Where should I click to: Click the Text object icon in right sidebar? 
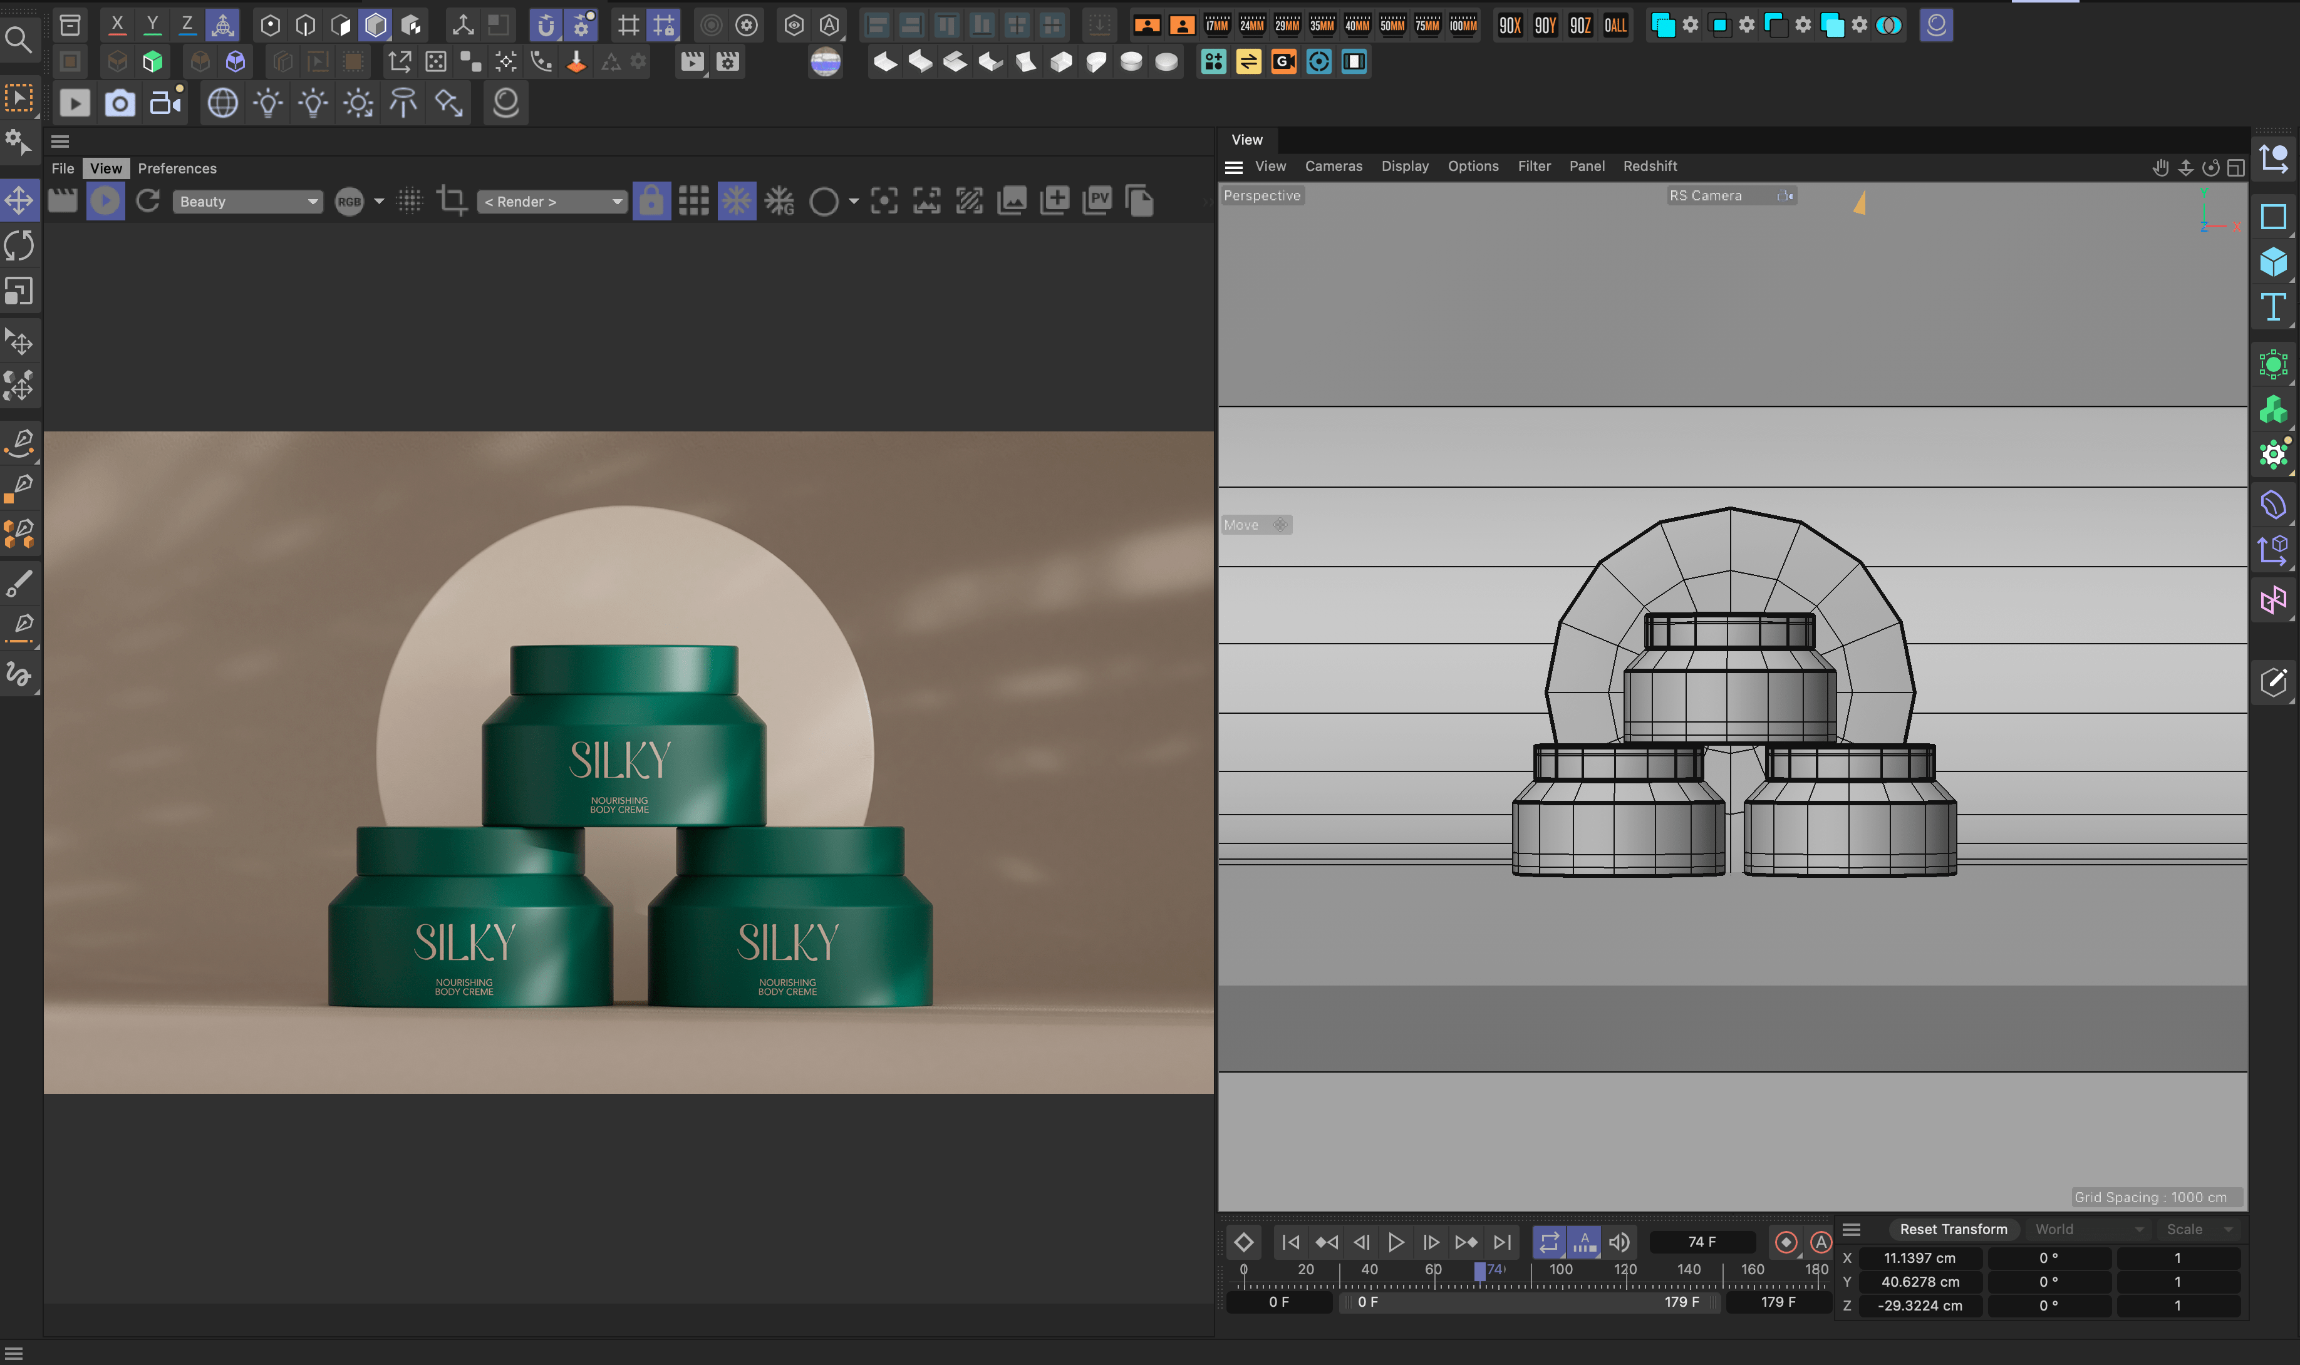pyautogui.click(x=2272, y=307)
